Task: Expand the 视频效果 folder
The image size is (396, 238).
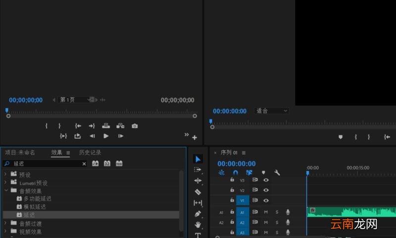Action: pos(5,231)
